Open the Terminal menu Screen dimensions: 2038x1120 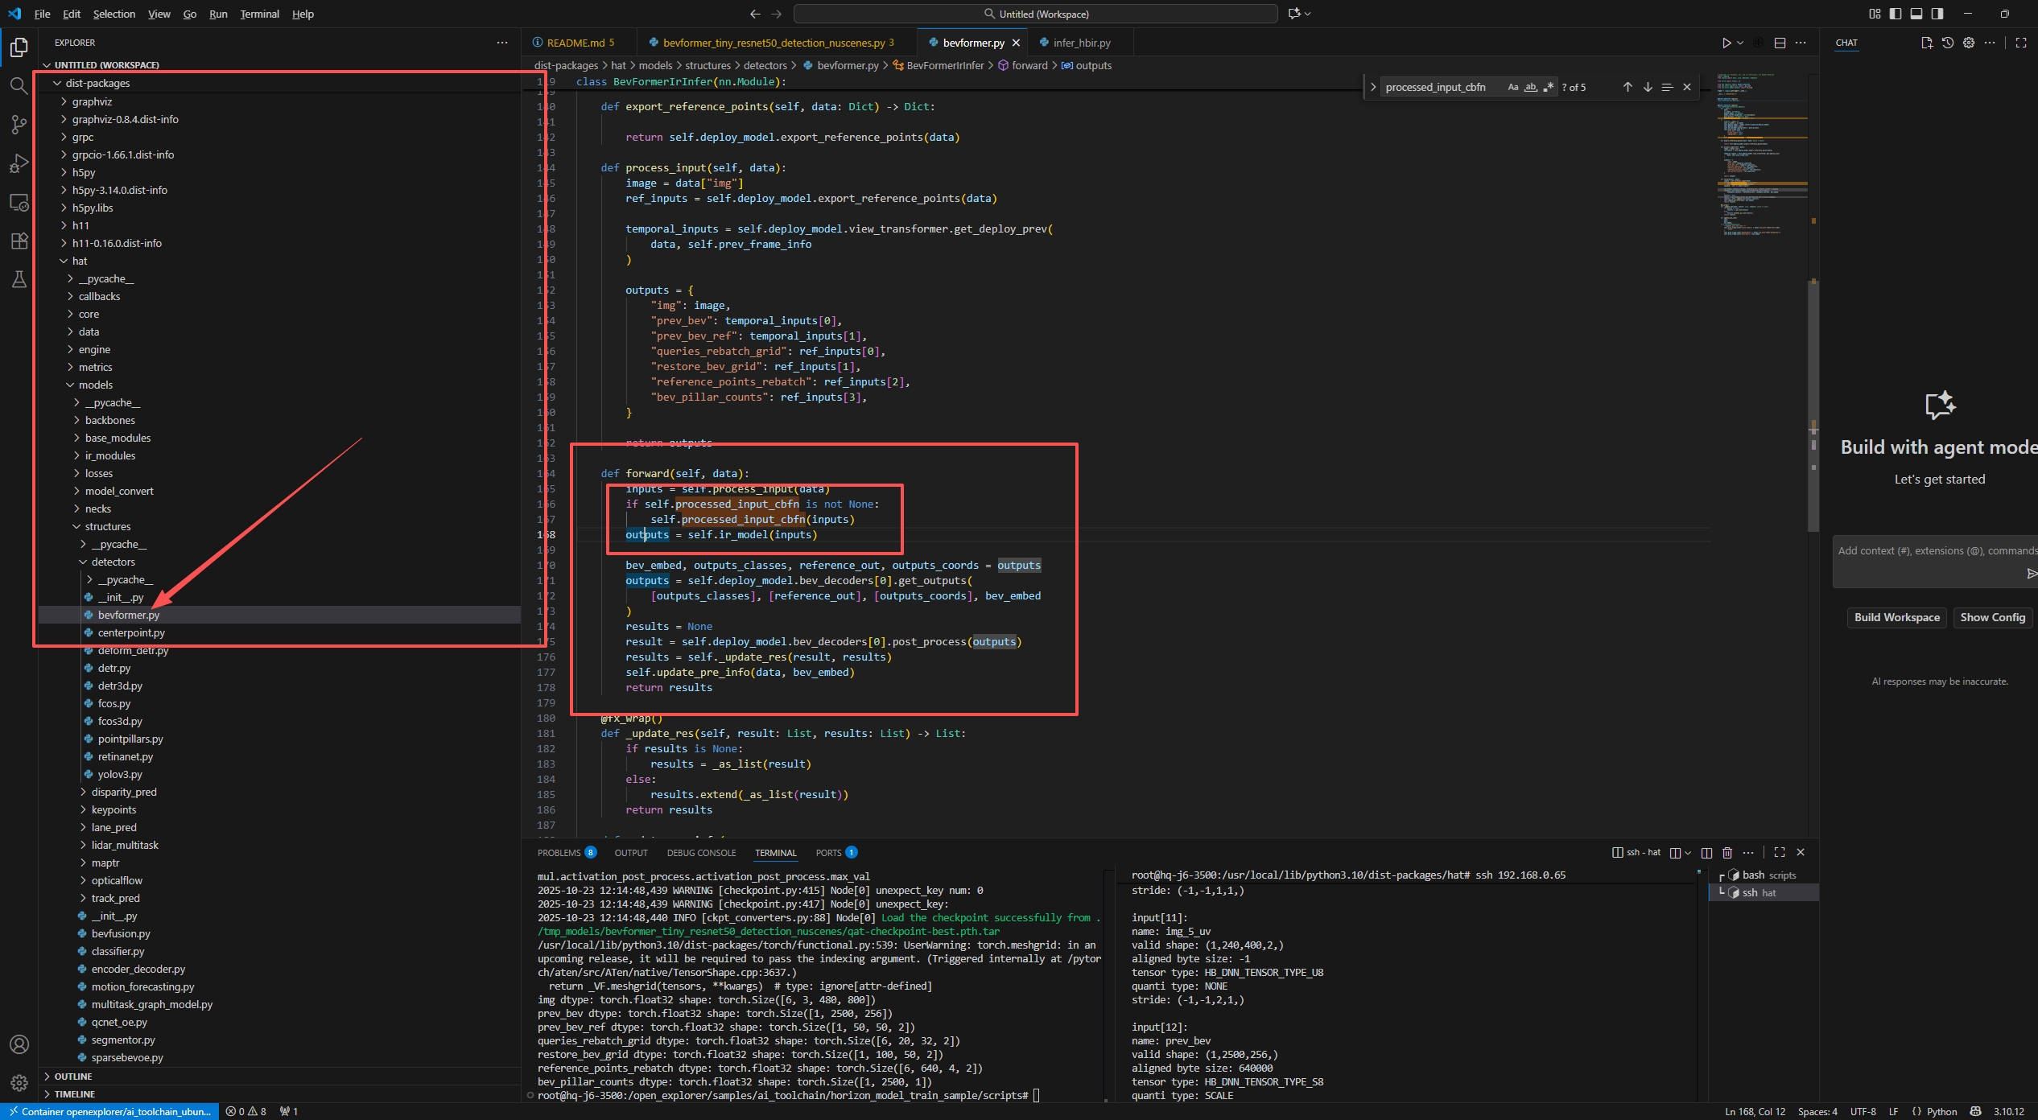tap(259, 14)
